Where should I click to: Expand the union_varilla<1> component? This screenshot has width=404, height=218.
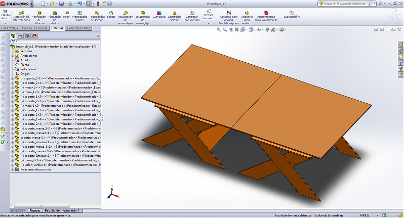pos(12,165)
